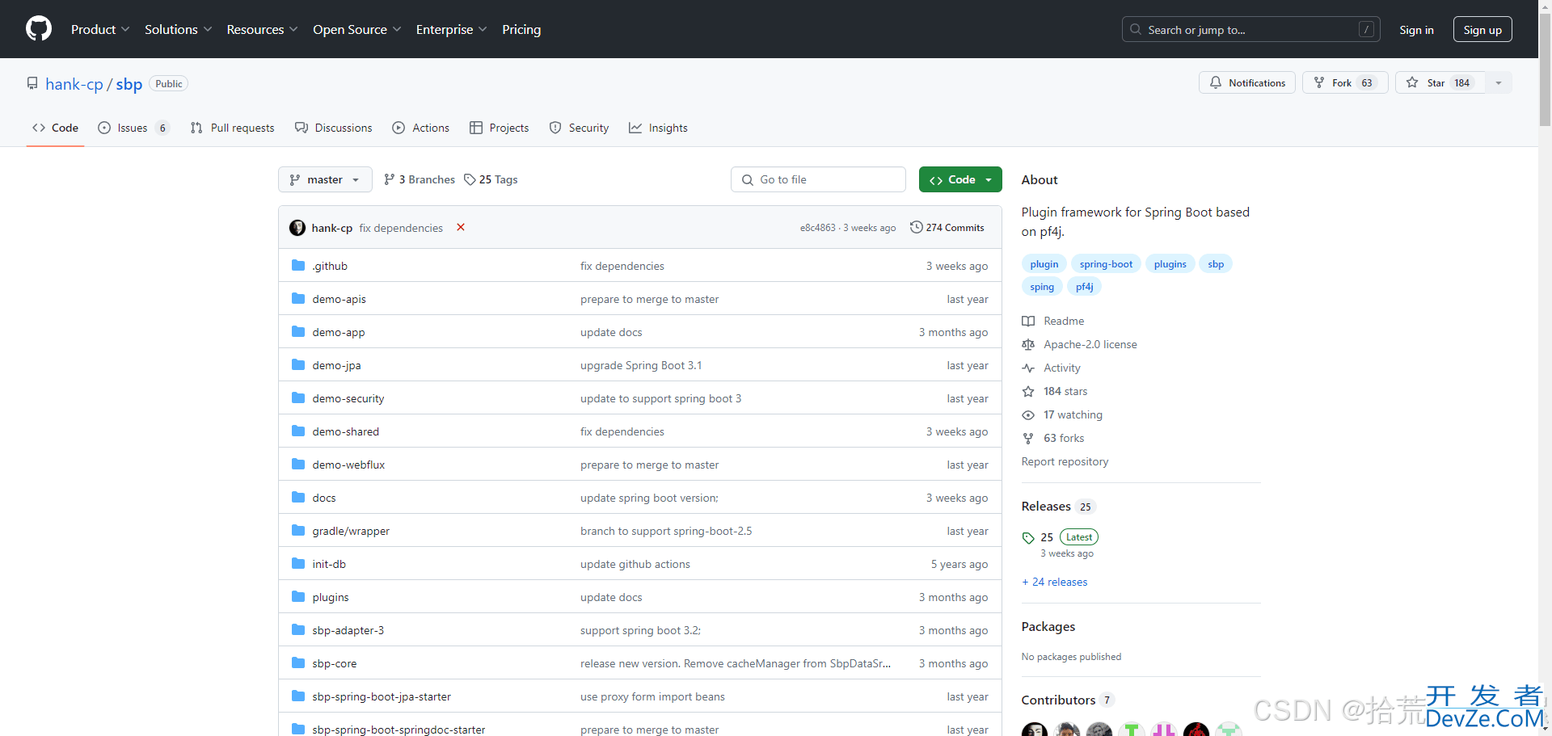Viewport: 1552px width, 736px height.
Task: Click the stars icon beside 184 stars
Action: 1028,391
